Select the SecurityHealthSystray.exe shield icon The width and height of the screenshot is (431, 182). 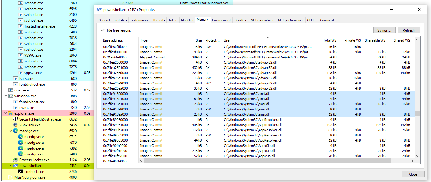pos(15,119)
